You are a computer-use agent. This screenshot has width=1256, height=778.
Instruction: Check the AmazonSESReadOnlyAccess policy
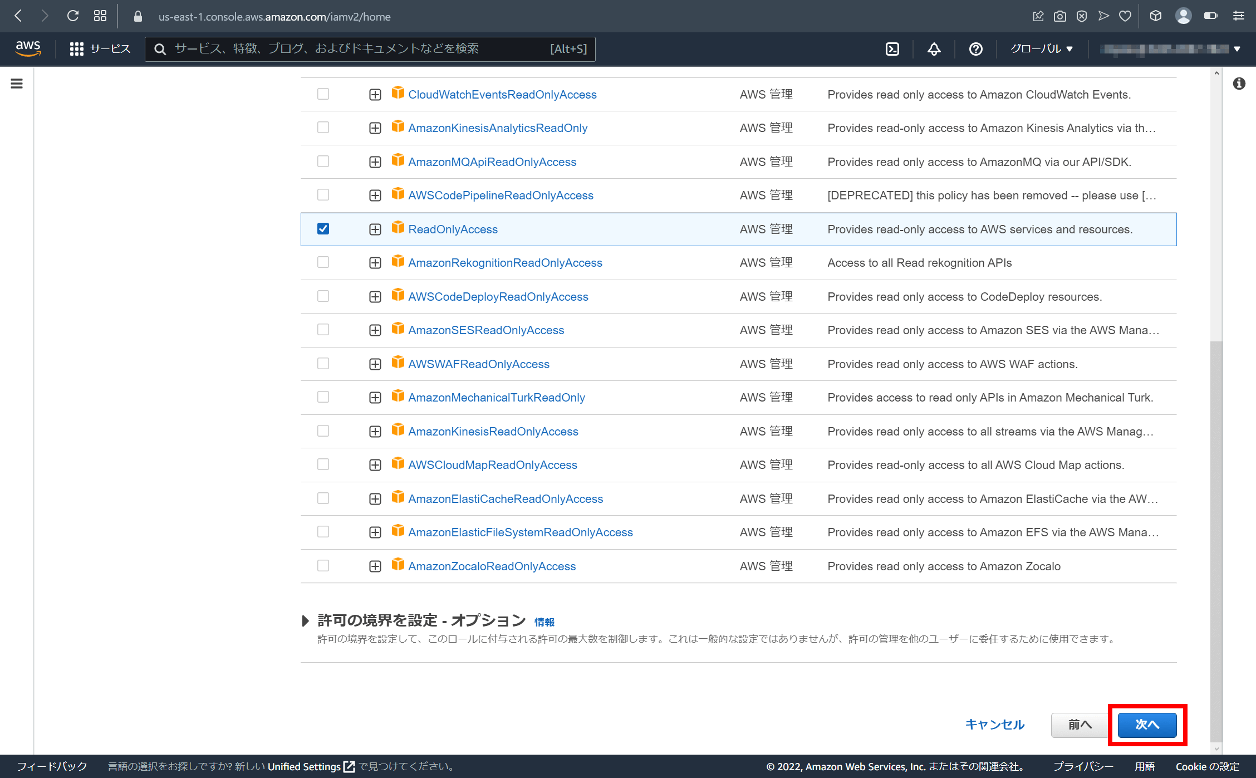pos(323,330)
